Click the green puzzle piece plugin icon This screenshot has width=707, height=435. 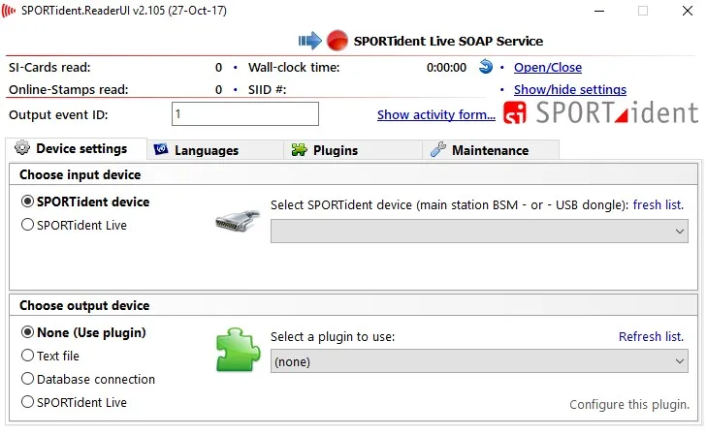point(238,350)
